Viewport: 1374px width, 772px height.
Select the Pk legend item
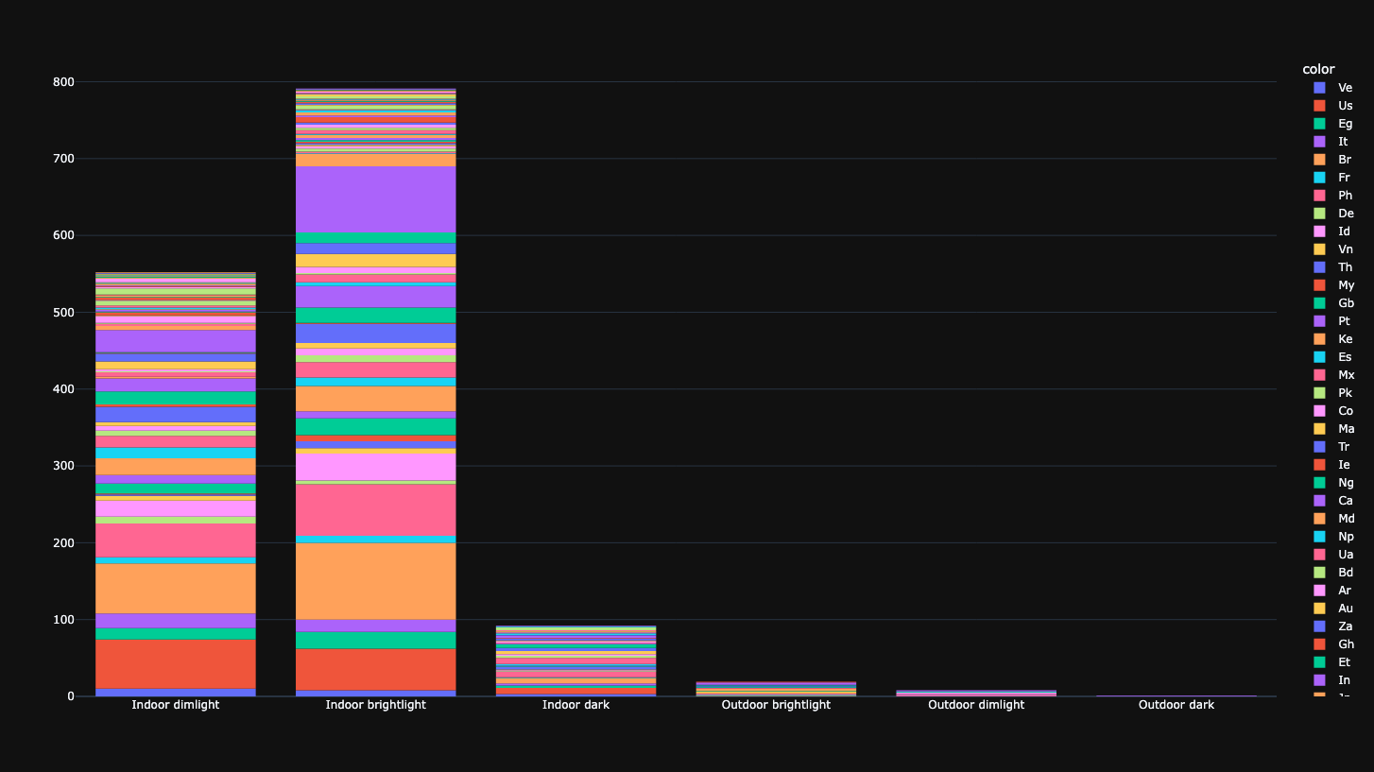tap(1333, 393)
